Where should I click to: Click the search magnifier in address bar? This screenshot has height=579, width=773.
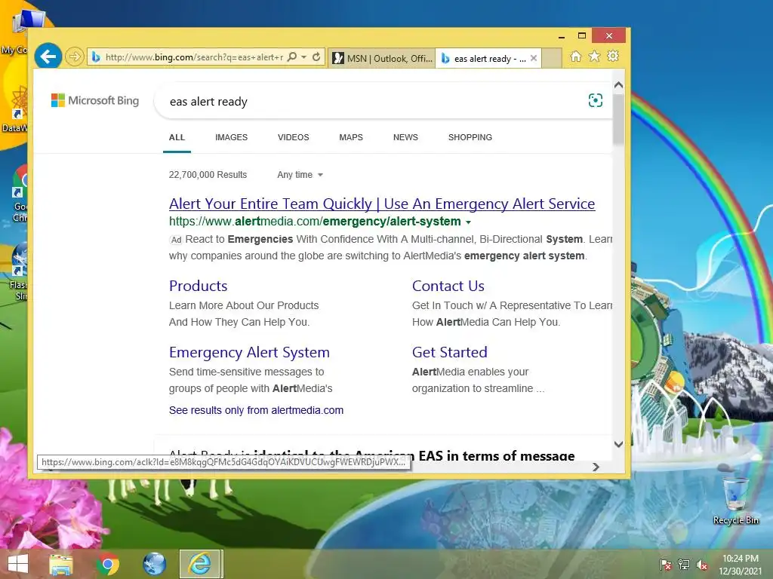[x=292, y=57]
